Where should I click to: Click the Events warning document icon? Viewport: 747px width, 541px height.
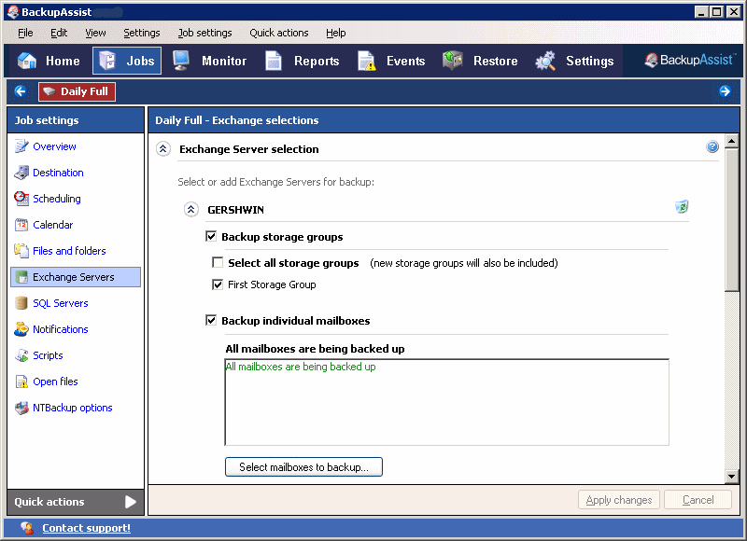(367, 61)
